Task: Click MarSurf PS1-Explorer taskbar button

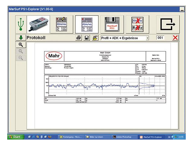Action: point(151,137)
